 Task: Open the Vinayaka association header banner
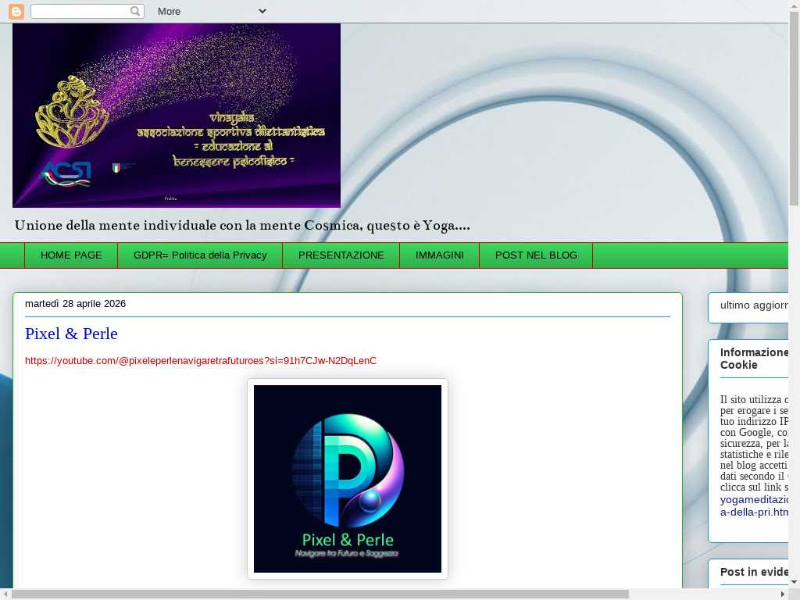click(x=177, y=116)
